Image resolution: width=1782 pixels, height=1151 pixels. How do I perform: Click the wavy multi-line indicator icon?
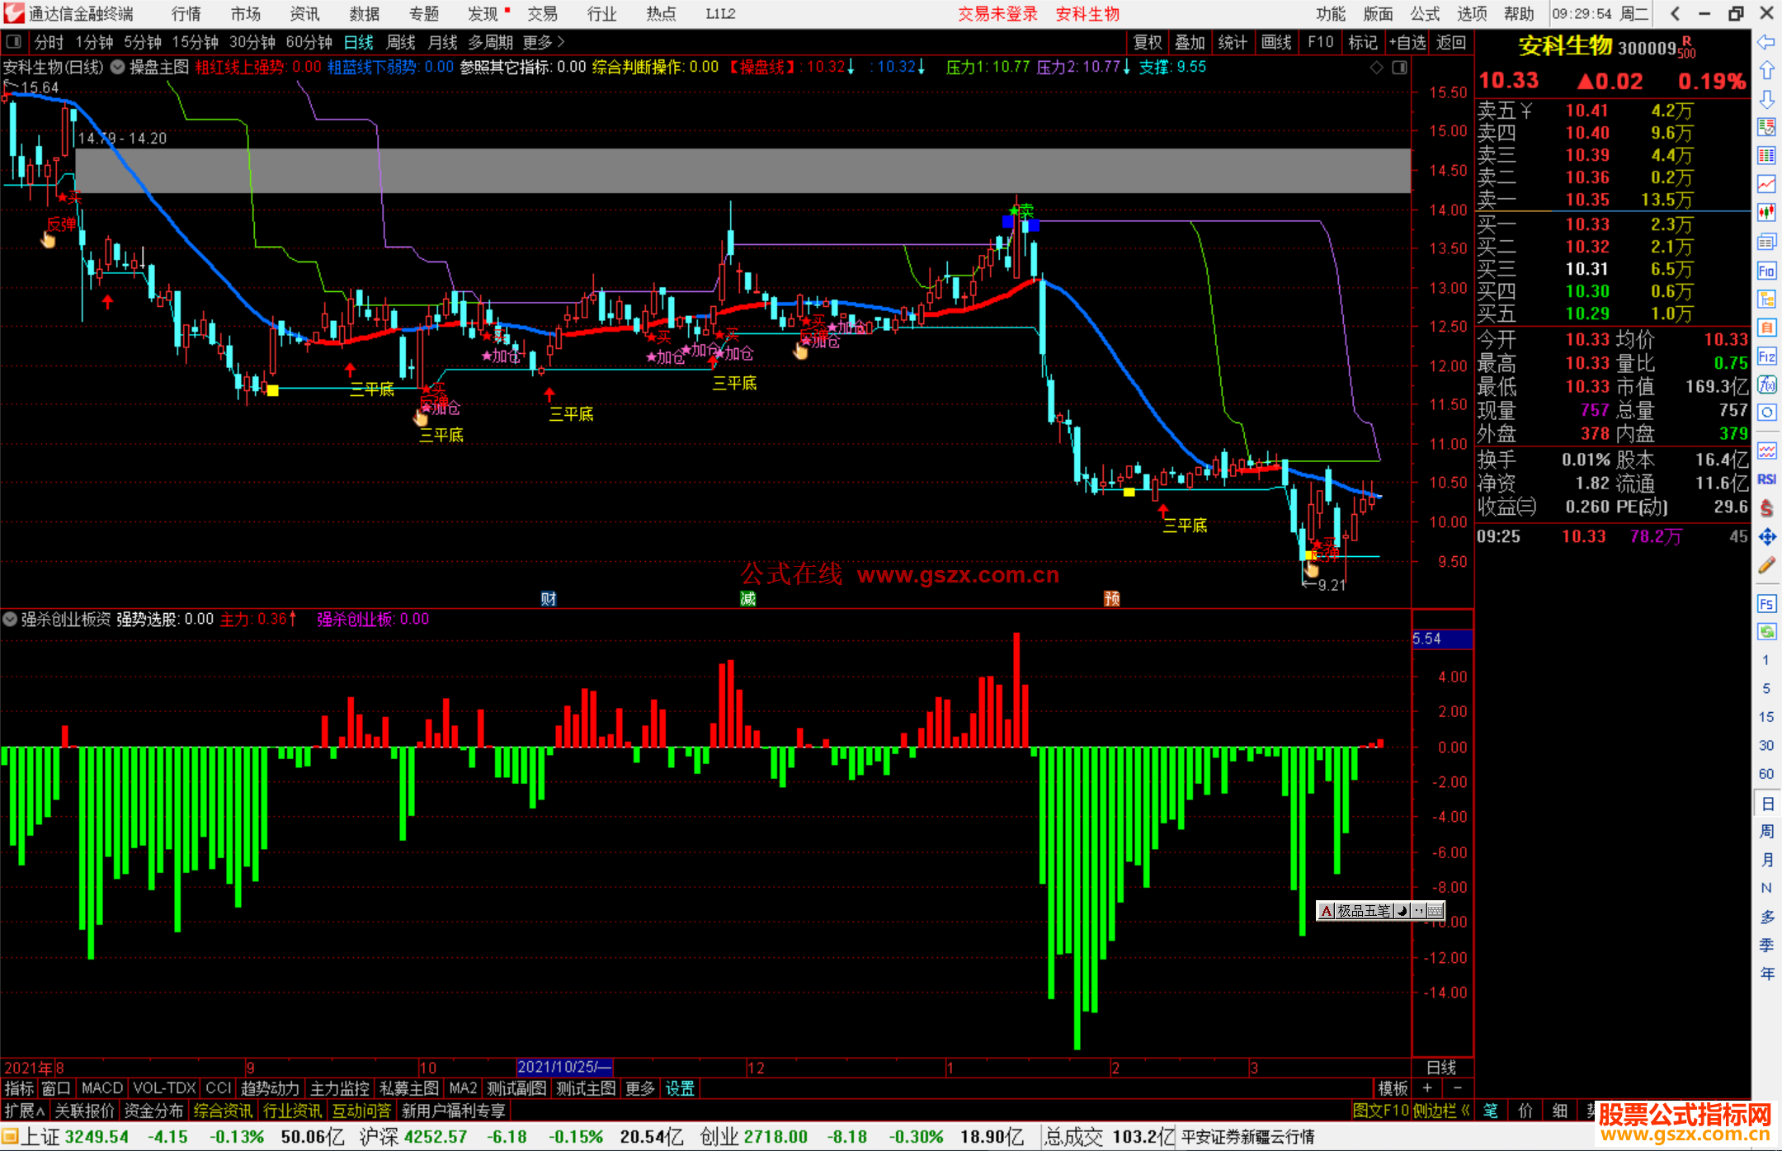click(1766, 450)
